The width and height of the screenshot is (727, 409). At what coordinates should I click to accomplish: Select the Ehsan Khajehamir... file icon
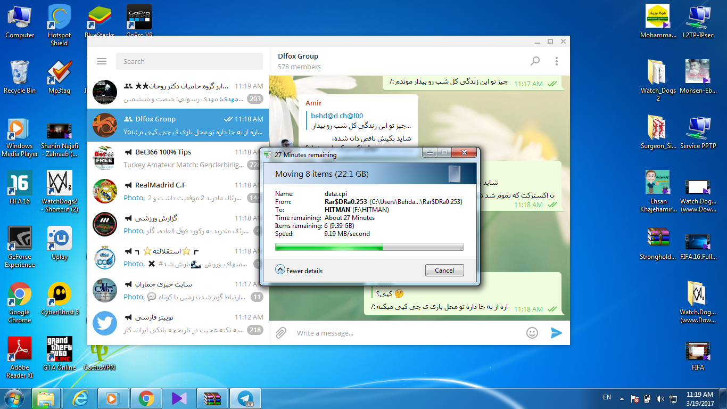(658, 191)
